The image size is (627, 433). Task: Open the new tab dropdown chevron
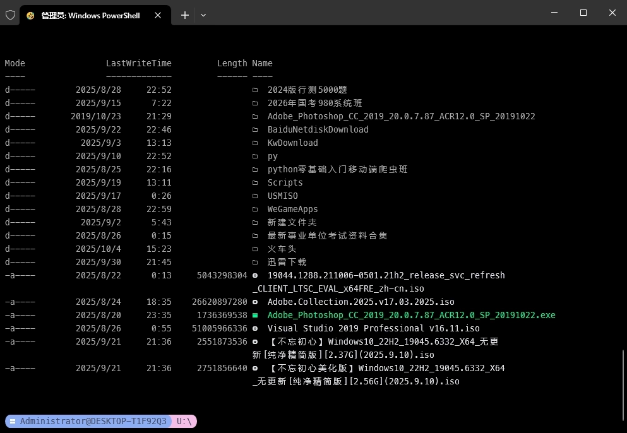tap(203, 15)
